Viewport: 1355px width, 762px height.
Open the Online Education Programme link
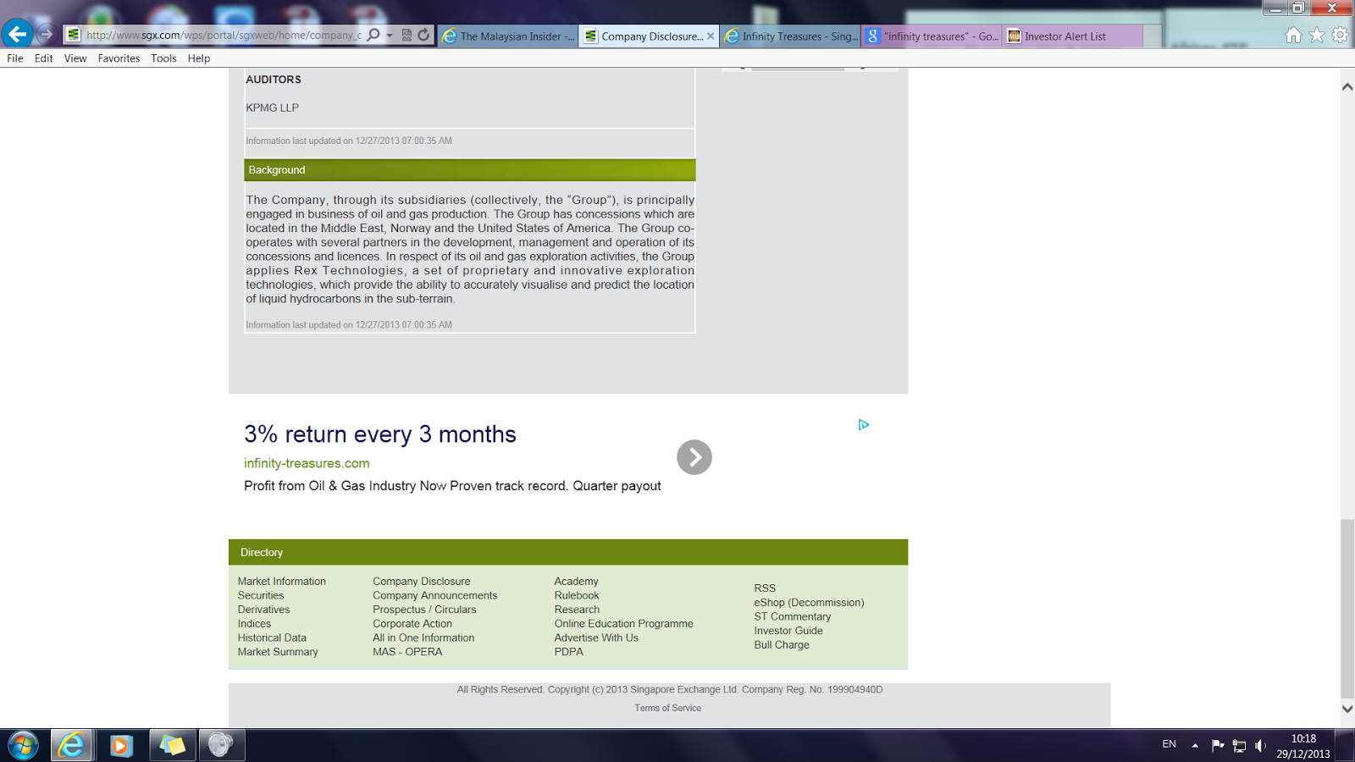624,624
